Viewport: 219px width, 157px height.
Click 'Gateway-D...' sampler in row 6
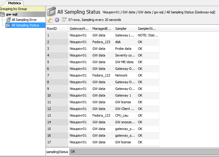[125, 69]
